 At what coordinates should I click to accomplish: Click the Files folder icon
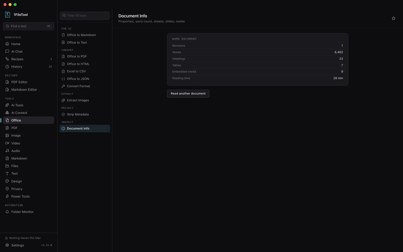7,166
